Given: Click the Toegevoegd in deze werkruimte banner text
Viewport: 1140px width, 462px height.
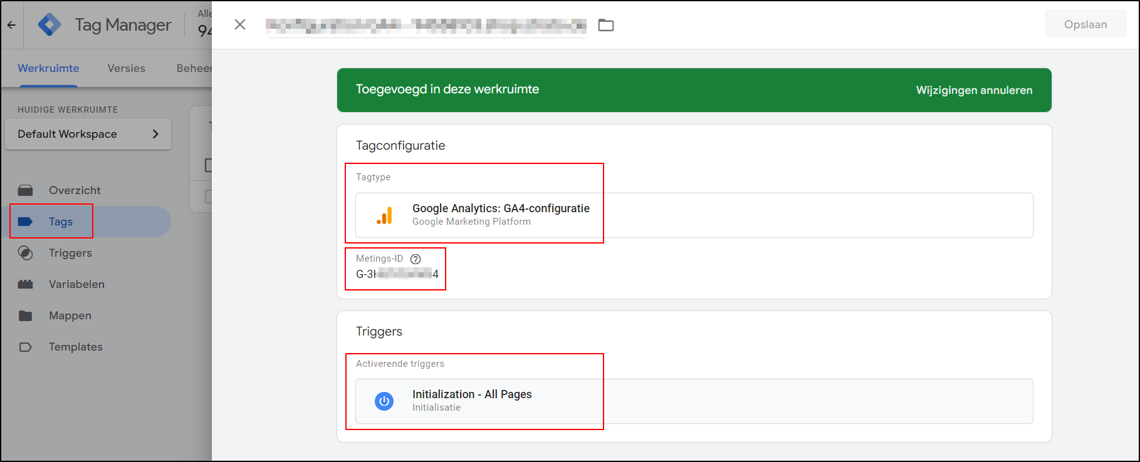Looking at the screenshot, I should coord(447,89).
